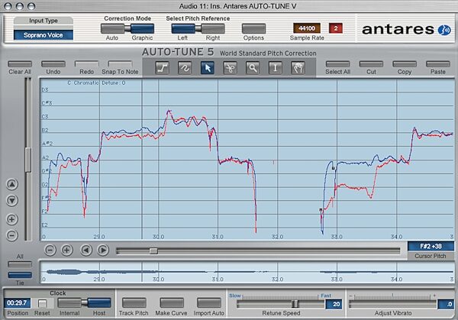Click the vertical zoom out minus
The image size is (458, 320).
(x=12, y=235)
